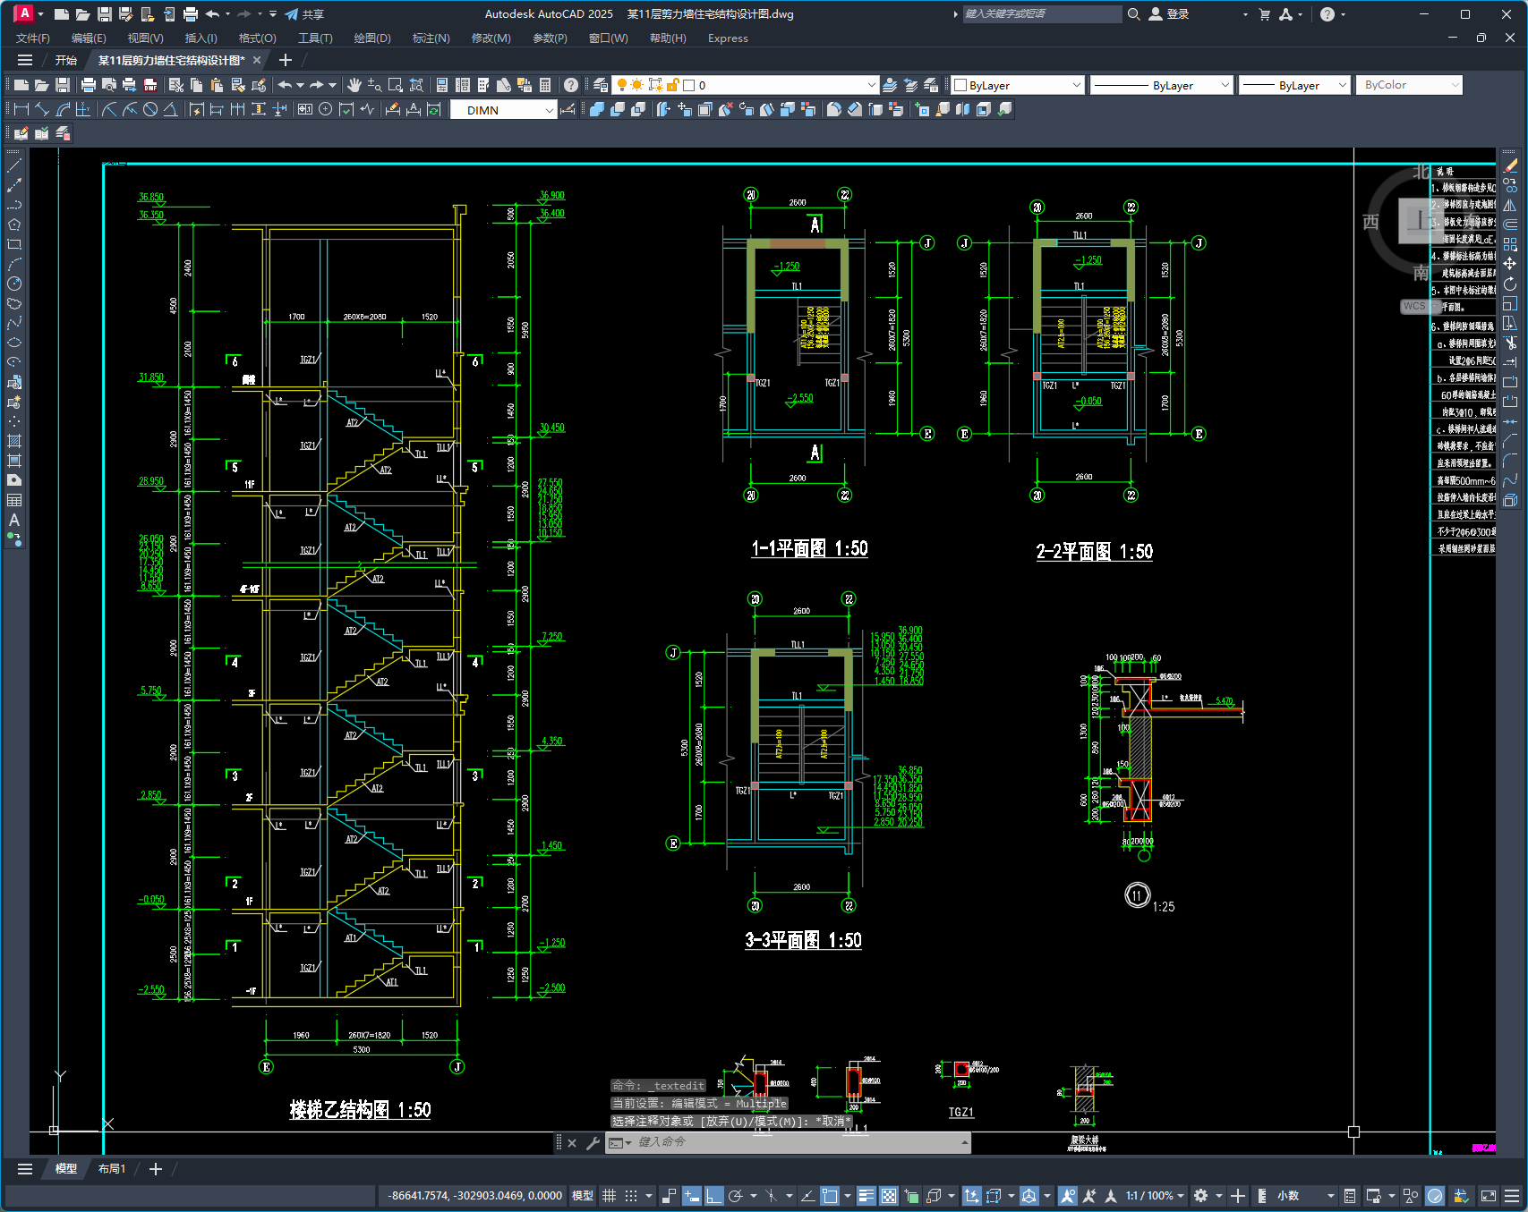Click the Zoom Window icon in toolbar
Viewport: 1528px width, 1212px height.
point(395,85)
